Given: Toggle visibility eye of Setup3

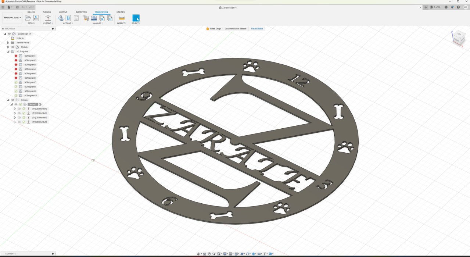Looking at the screenshot, I should coord(16,104).
